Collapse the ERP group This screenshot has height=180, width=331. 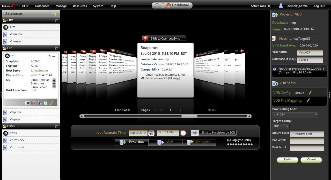click(57, 49)
